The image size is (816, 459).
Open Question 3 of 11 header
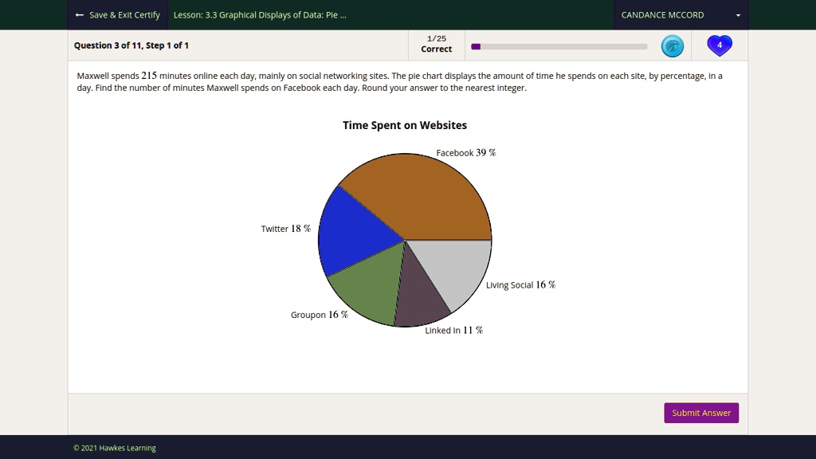pyautogui.click(x=132, y=45)
